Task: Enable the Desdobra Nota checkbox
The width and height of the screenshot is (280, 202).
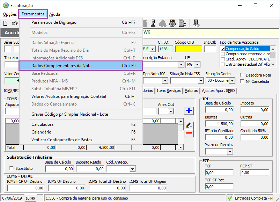Action: click(x=242, y=75)
